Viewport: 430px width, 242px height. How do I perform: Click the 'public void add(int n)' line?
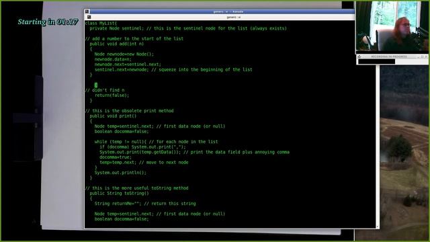pos(116,44)
